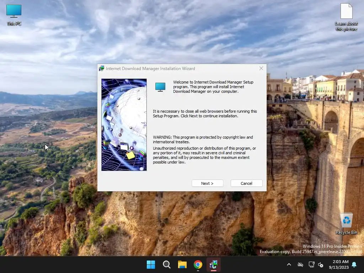Click the 'It is neccessary to close' text
Viewport: 364px width, 273px height.
click(205, 113)
